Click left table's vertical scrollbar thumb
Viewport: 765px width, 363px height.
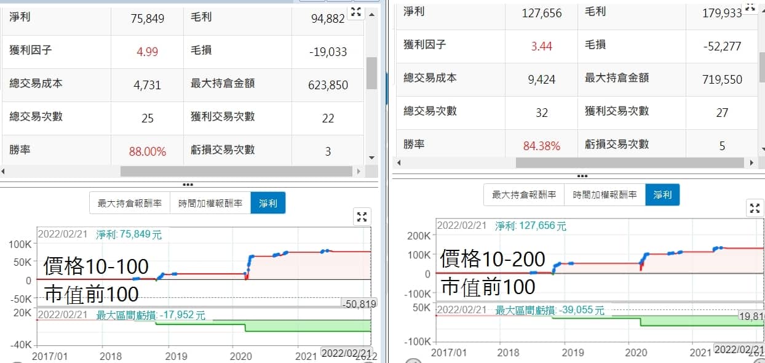[371, 74]
